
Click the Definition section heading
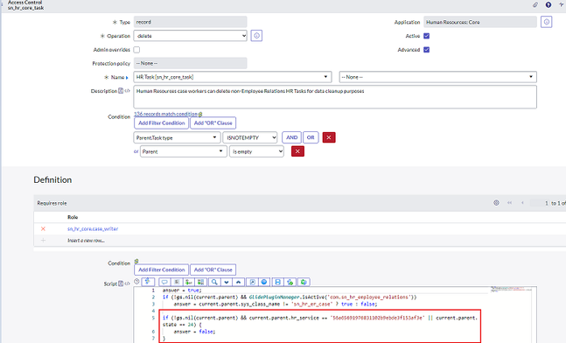click(52, 179)
